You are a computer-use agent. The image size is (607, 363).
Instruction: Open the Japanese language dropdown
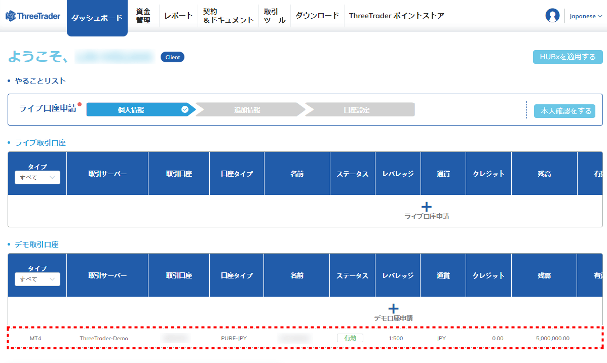tap(585, 16)
